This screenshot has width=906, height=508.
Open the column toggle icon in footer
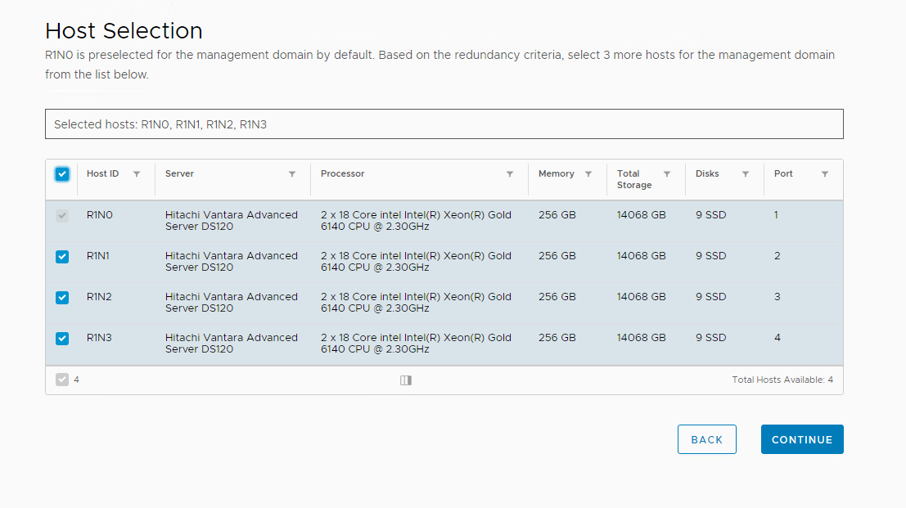tap(406, 380)
